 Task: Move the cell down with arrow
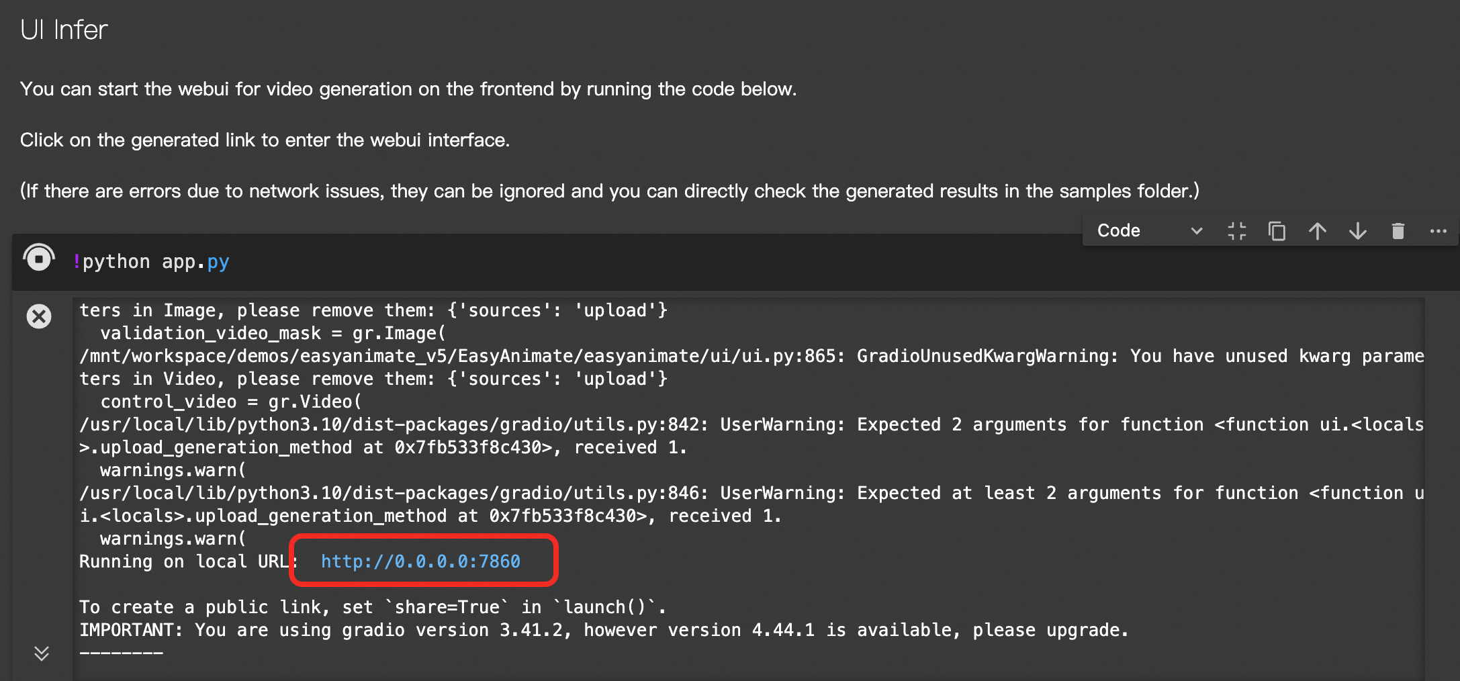coord(1357,231)
